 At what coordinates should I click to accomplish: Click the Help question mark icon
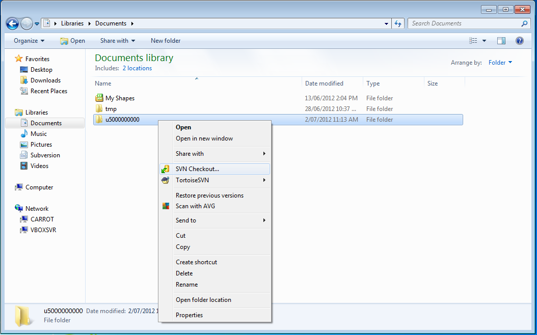519,41
